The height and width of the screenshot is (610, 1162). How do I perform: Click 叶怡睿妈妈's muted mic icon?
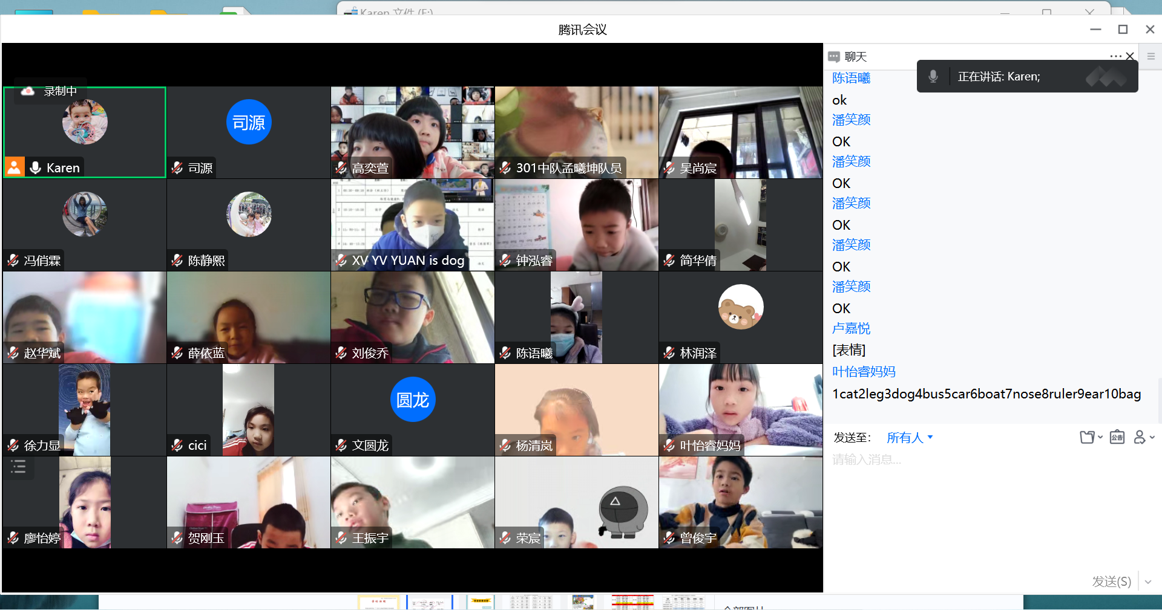pyautogui.click(x=669, y=445)
